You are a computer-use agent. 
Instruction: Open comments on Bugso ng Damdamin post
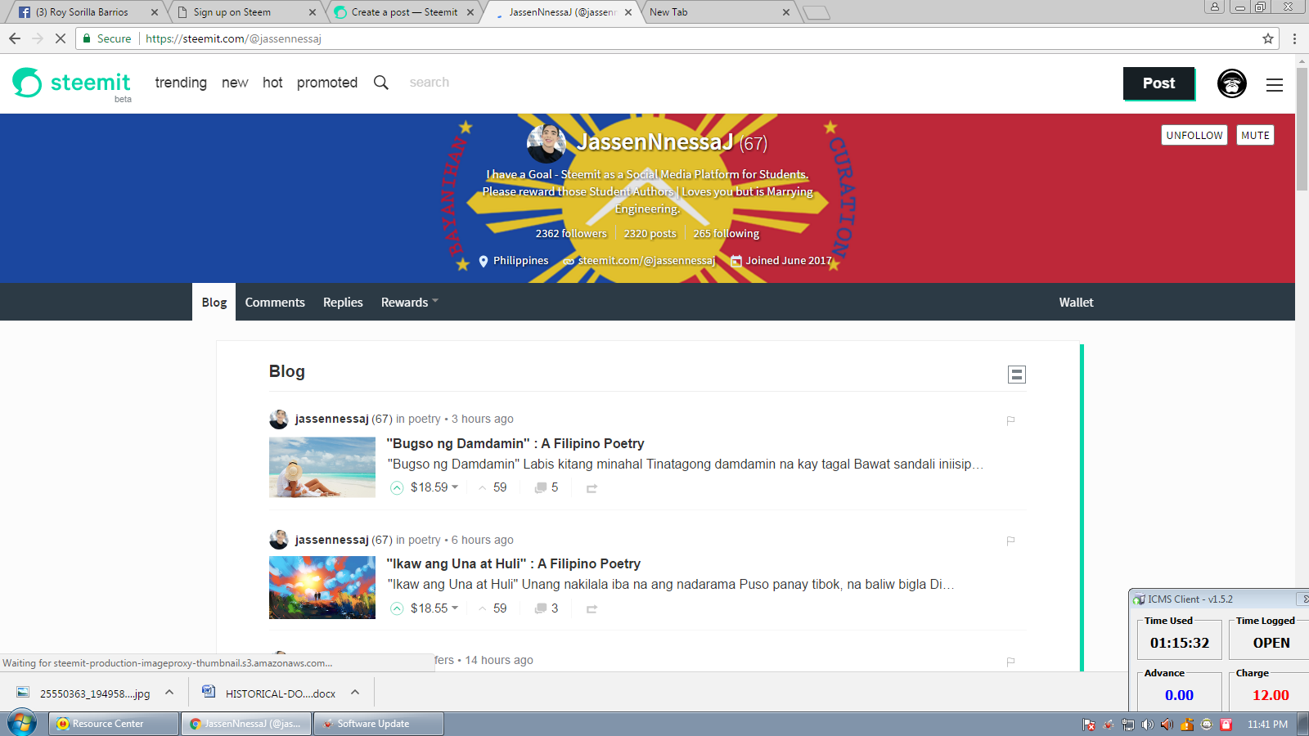(547, 487)
